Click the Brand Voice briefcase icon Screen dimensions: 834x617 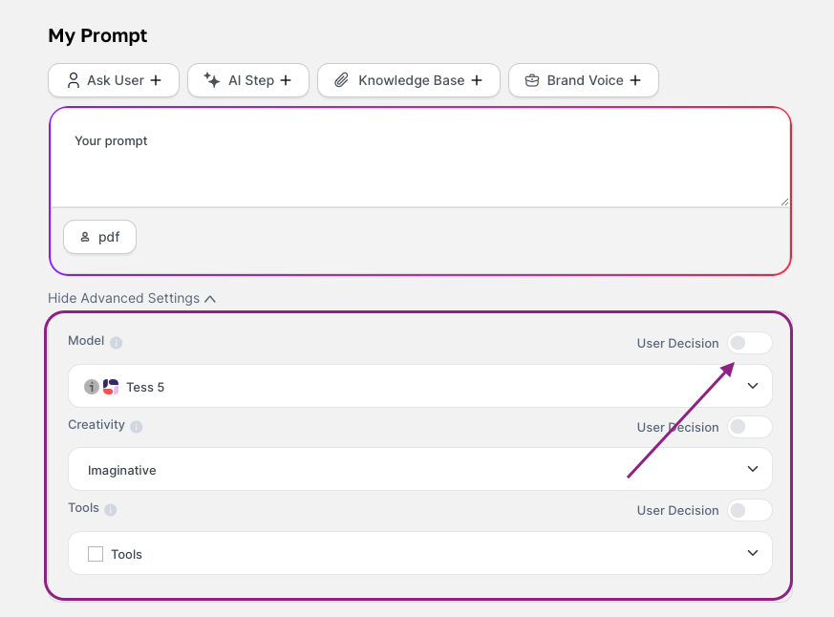[x=532, y=80]
